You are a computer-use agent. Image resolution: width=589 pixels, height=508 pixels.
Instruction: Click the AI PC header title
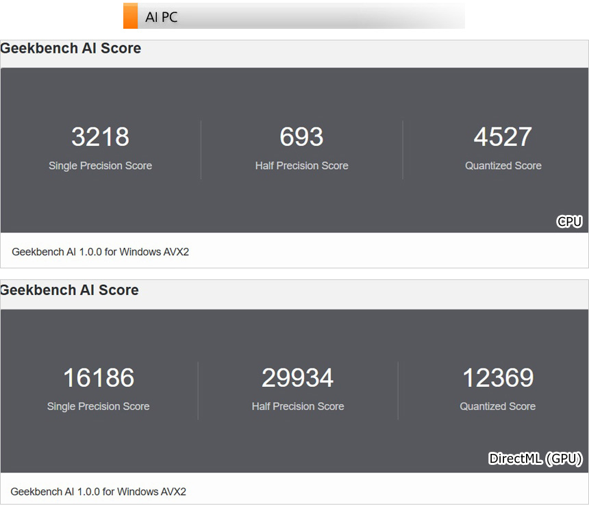(x=162, y=17)
